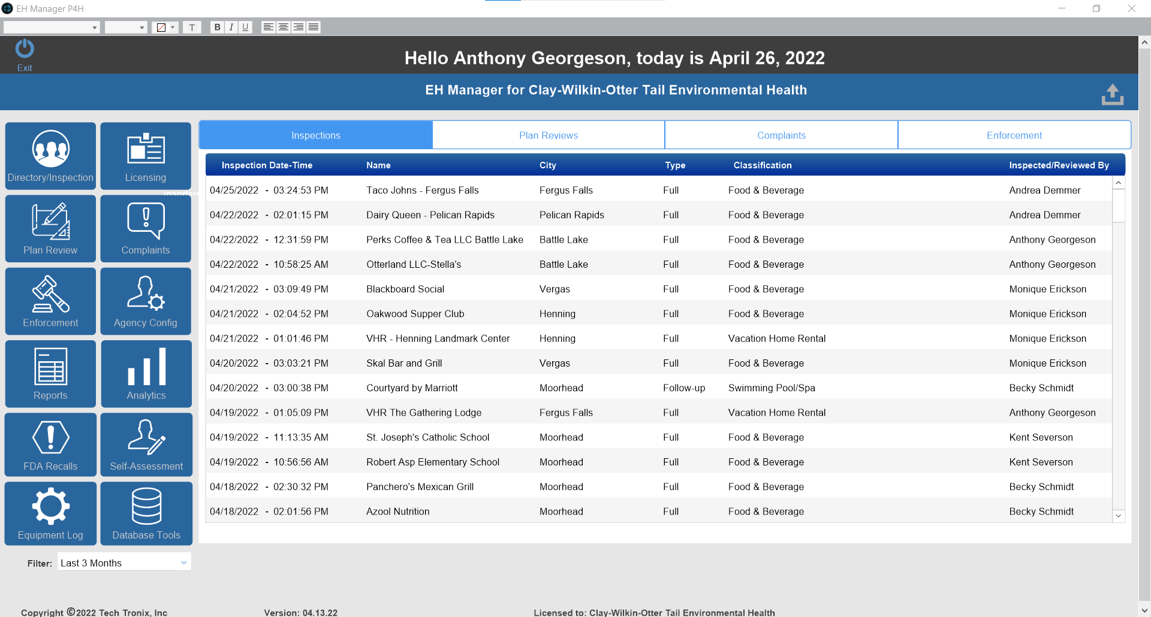1151x617 pixels.
Task: Click the upload/export icon in the header
Action: pos(1113,93)
